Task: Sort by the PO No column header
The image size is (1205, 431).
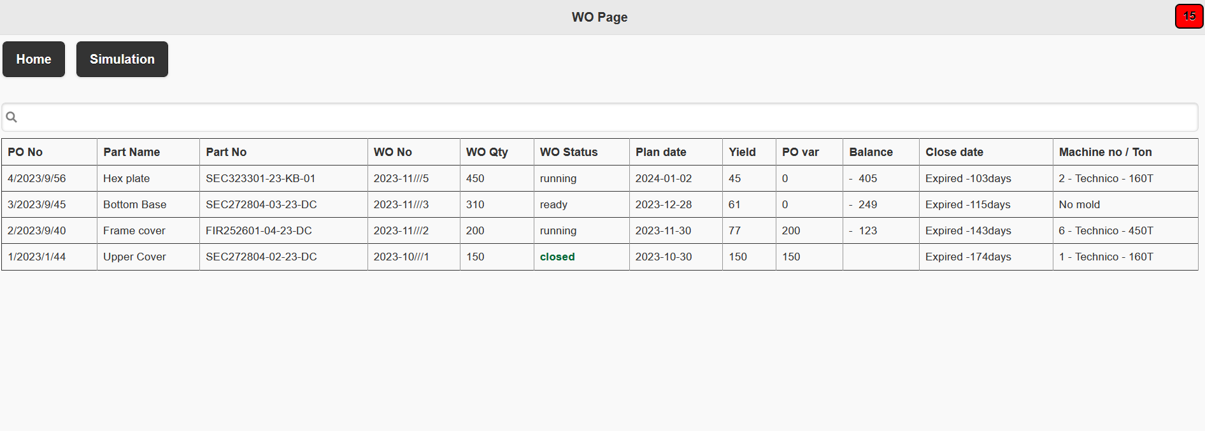Action: (25, 152)
